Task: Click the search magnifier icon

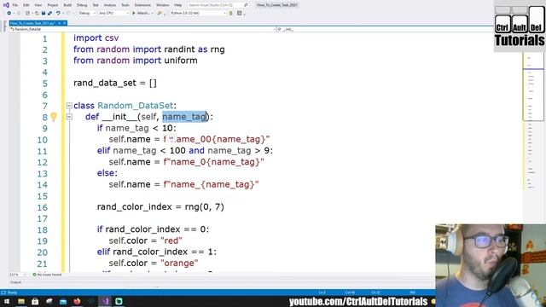Action: pos(246,5)
